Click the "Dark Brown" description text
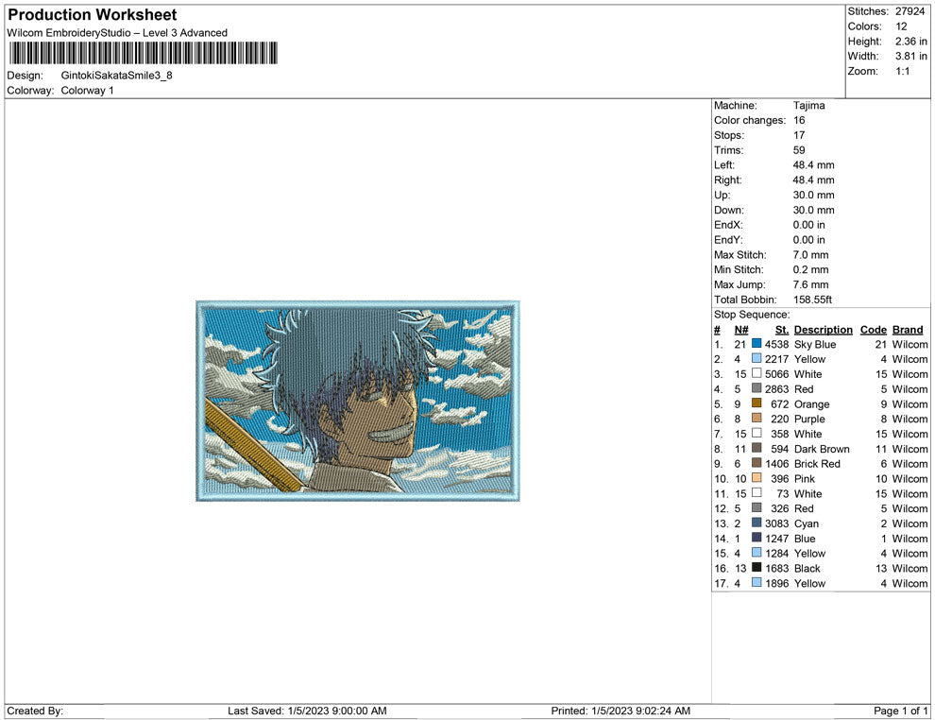Image resolution: width=935 pixels, height=720 pixels. pos(822,449)
